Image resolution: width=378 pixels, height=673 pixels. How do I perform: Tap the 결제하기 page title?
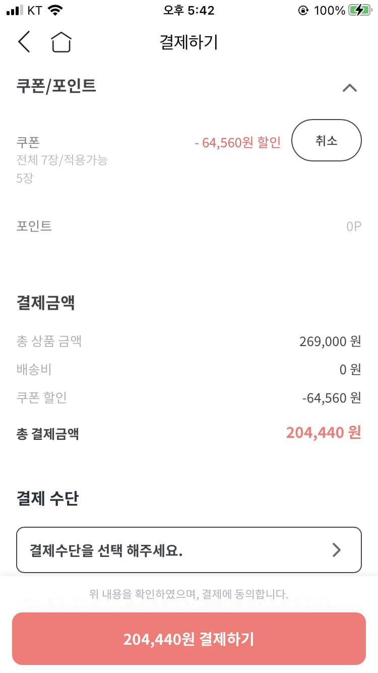coord(189,42)
